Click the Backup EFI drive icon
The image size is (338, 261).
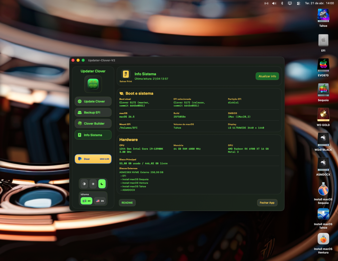click(79, 113)
